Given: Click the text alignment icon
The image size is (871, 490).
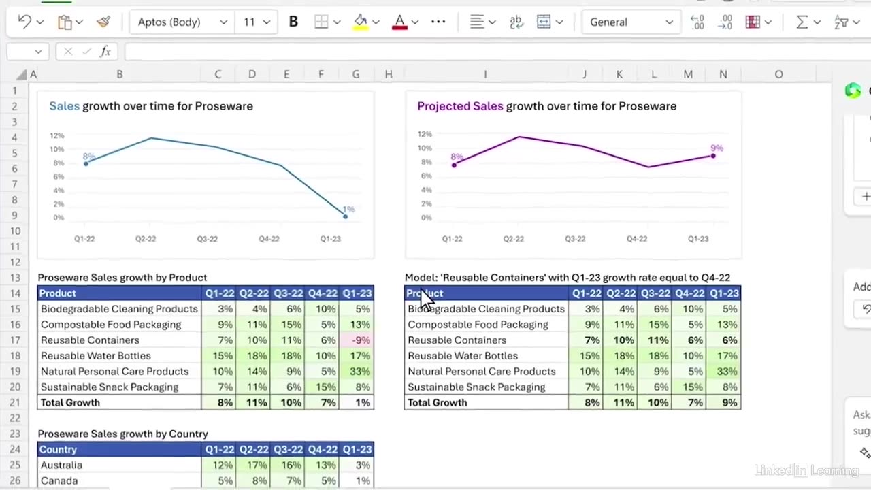Looking at the screenshot, I should pyautogui.click(x=477, y=22).
